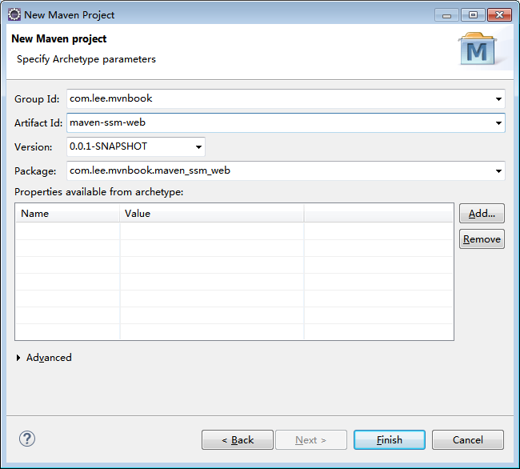The width and height of the screenshot is (520, 469).
Task: Click the help question mark icon
Action: (27, 439)
